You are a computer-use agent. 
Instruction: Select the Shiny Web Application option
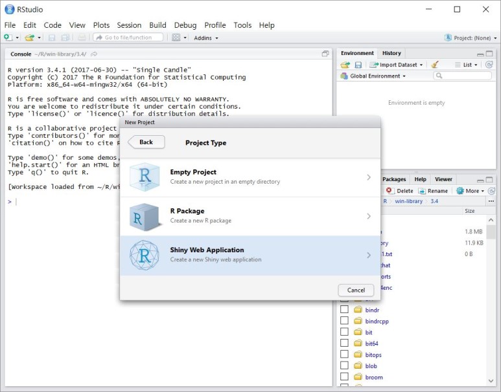[x=250, y=255]
